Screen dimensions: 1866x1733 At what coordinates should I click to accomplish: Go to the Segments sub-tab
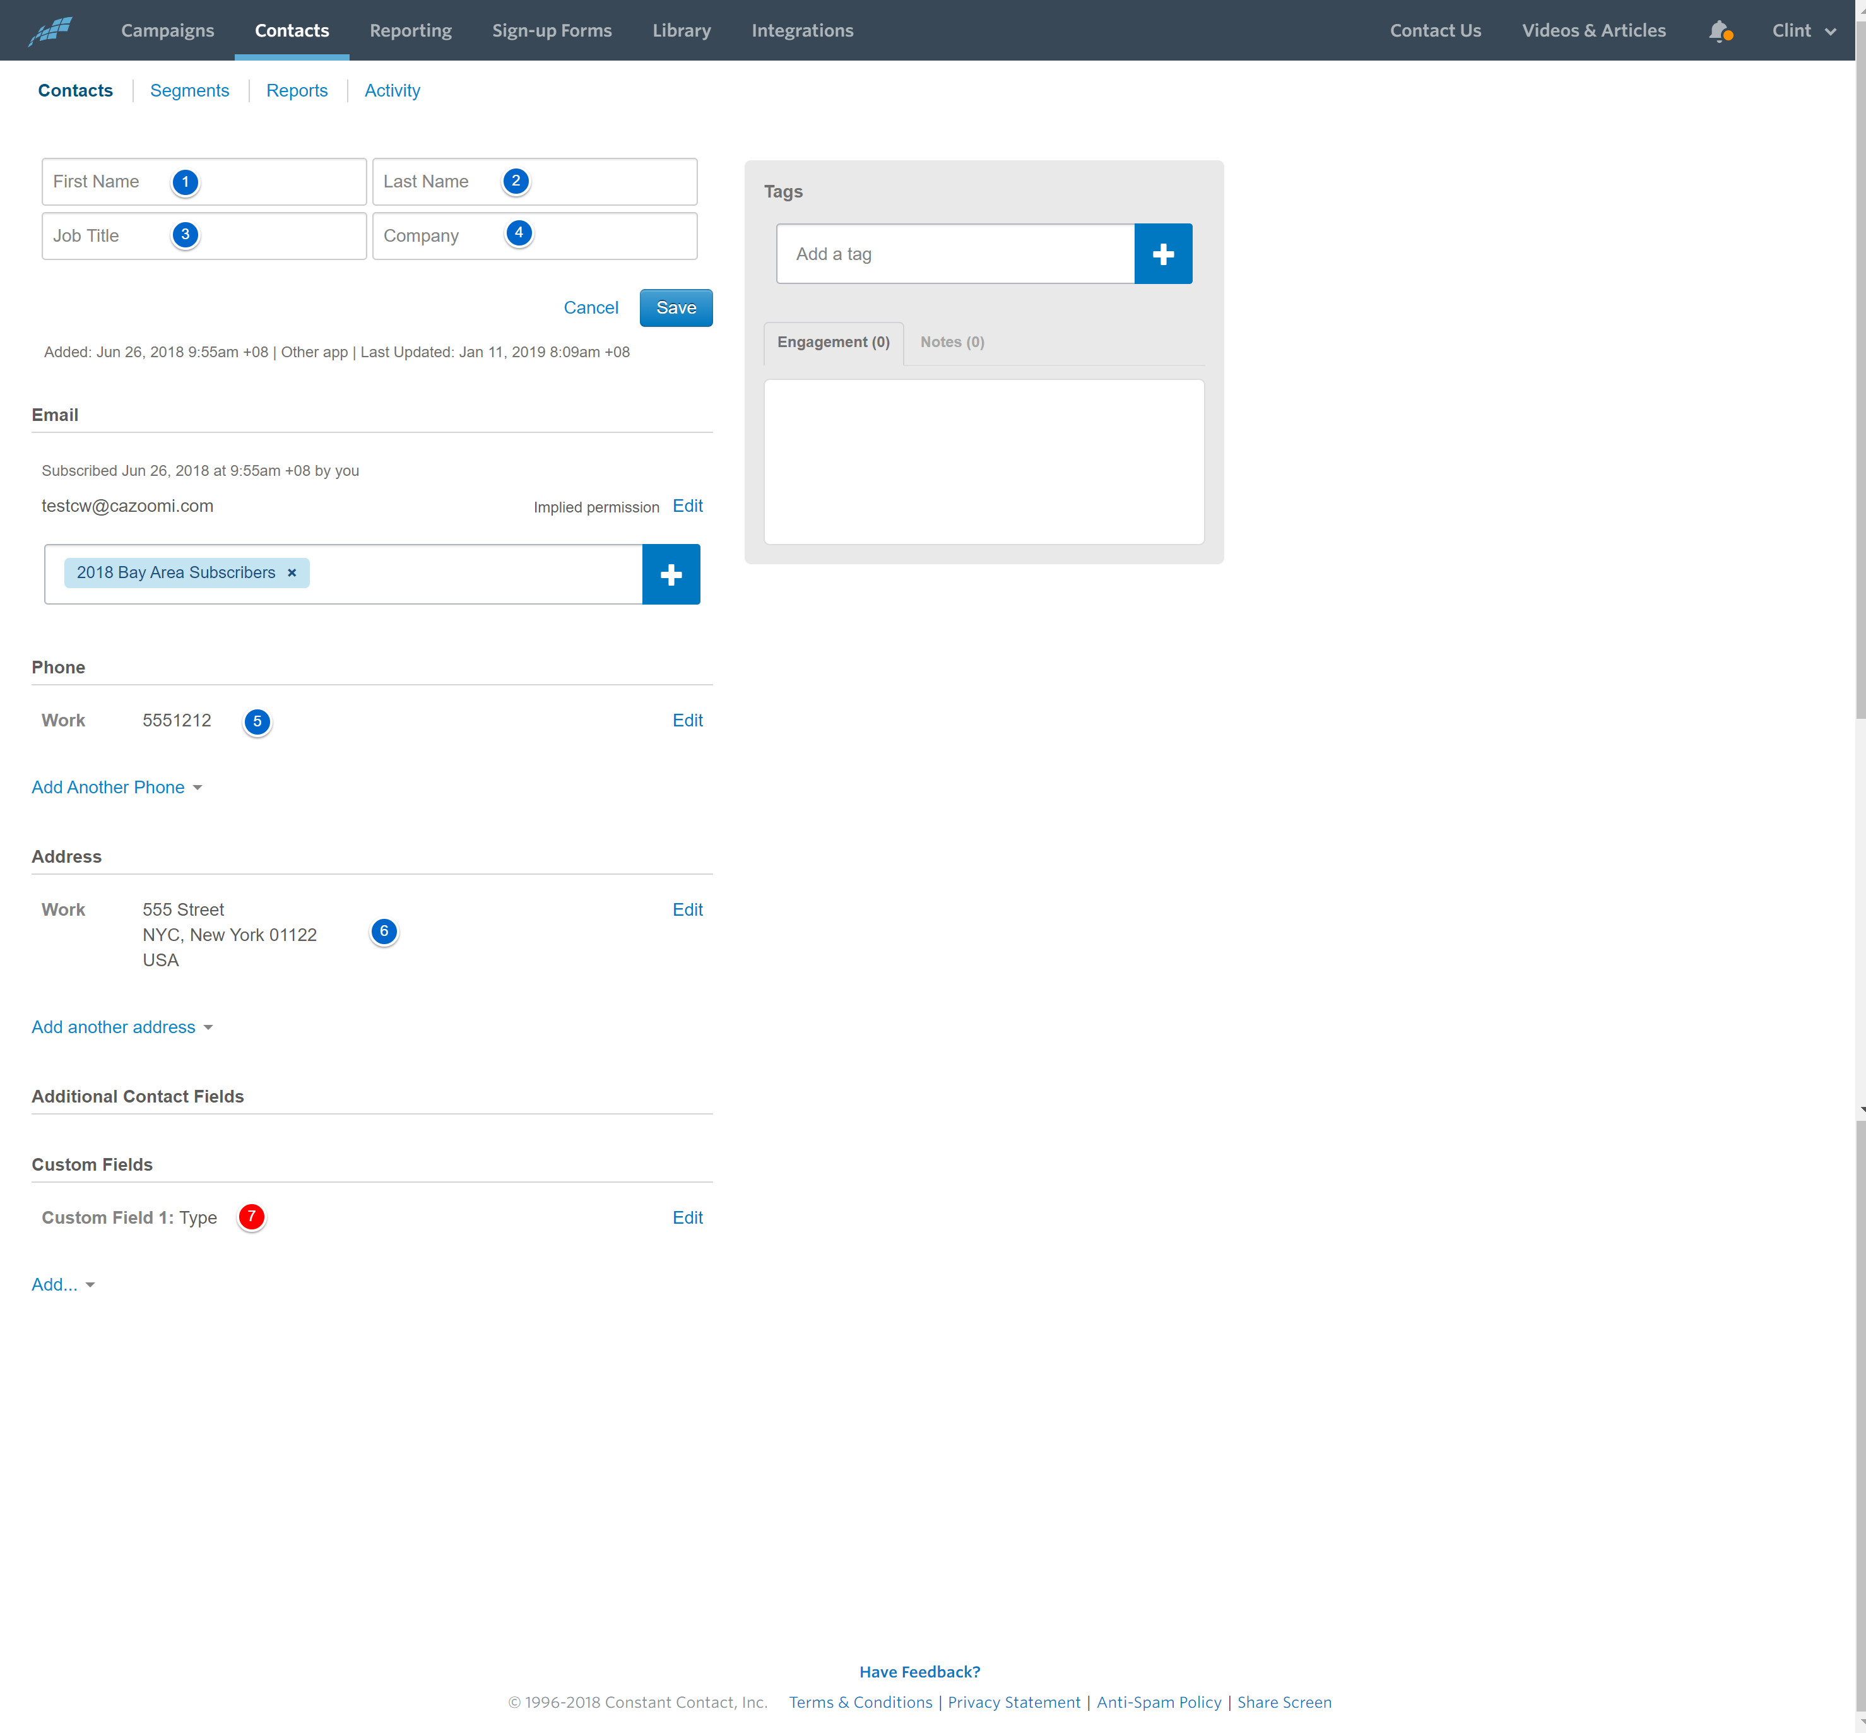[189, 91]
